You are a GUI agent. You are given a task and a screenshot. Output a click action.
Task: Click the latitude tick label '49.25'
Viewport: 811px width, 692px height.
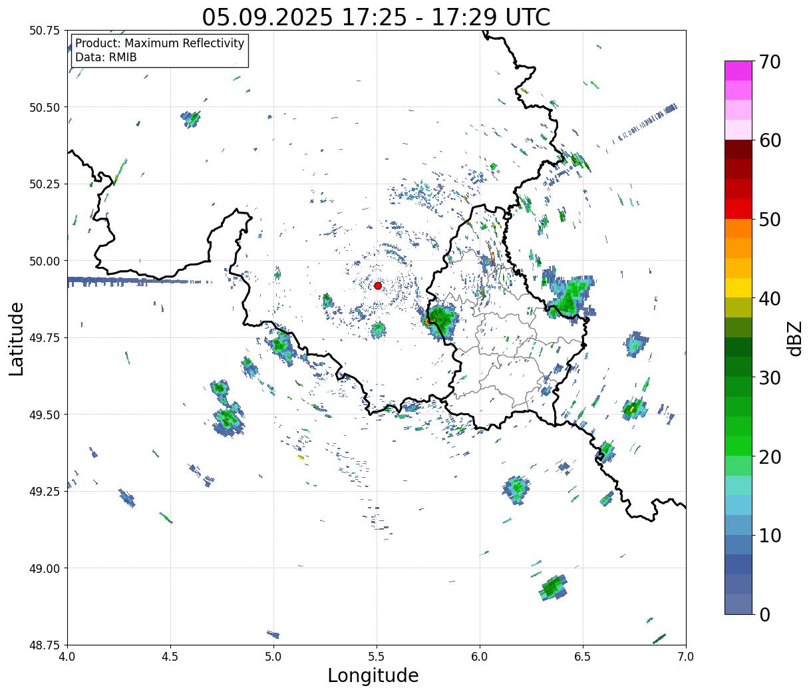pos(45,492)
